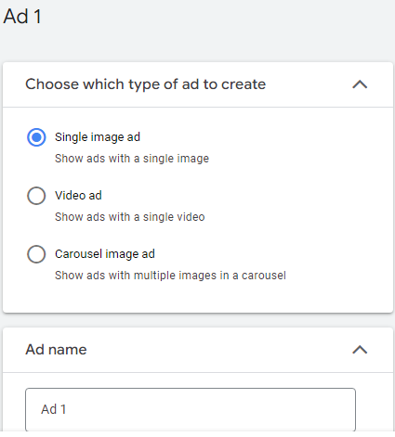Click the 'Single image ad' label text

click(x=98, y=137)
